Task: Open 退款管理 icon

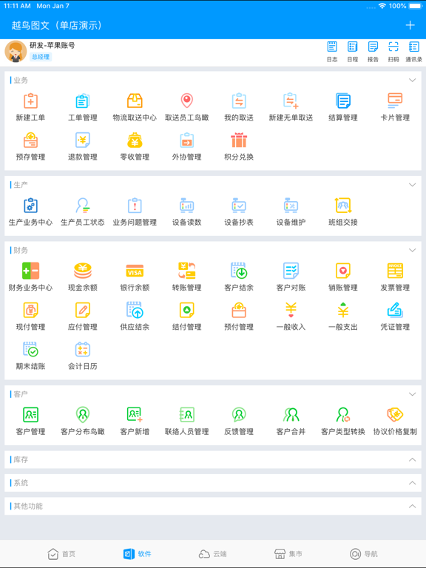Action: coord(83,141)
